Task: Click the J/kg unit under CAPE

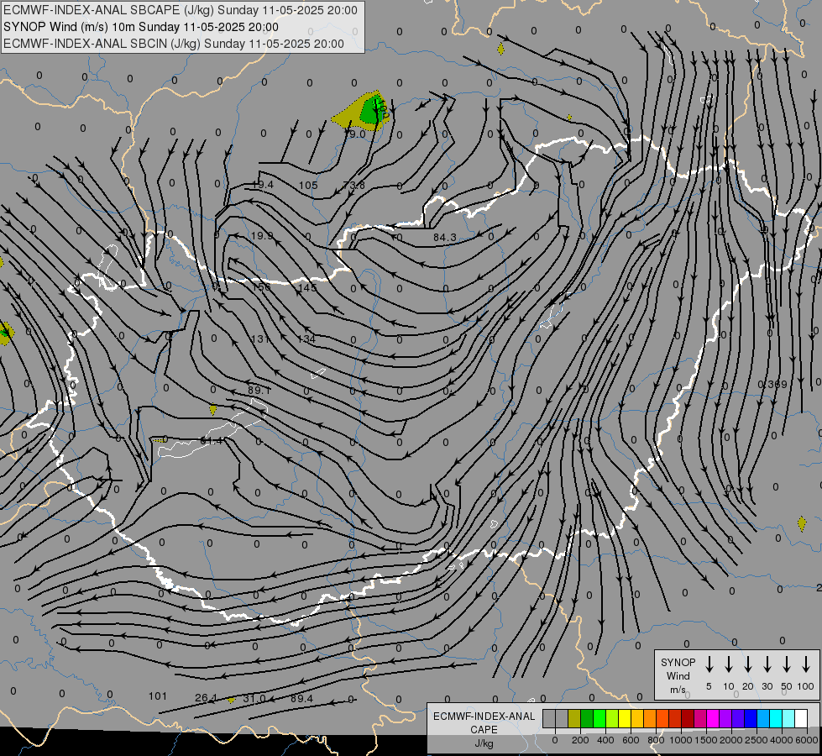Action: pyautogui.click(x=484, y=743)
